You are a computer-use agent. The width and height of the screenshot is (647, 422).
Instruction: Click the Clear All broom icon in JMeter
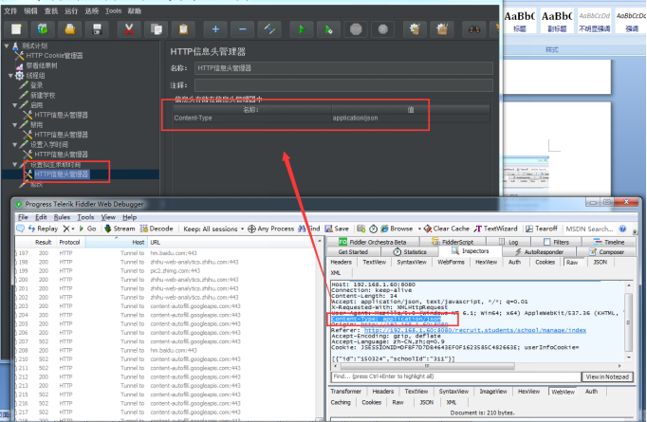point(442,29)
